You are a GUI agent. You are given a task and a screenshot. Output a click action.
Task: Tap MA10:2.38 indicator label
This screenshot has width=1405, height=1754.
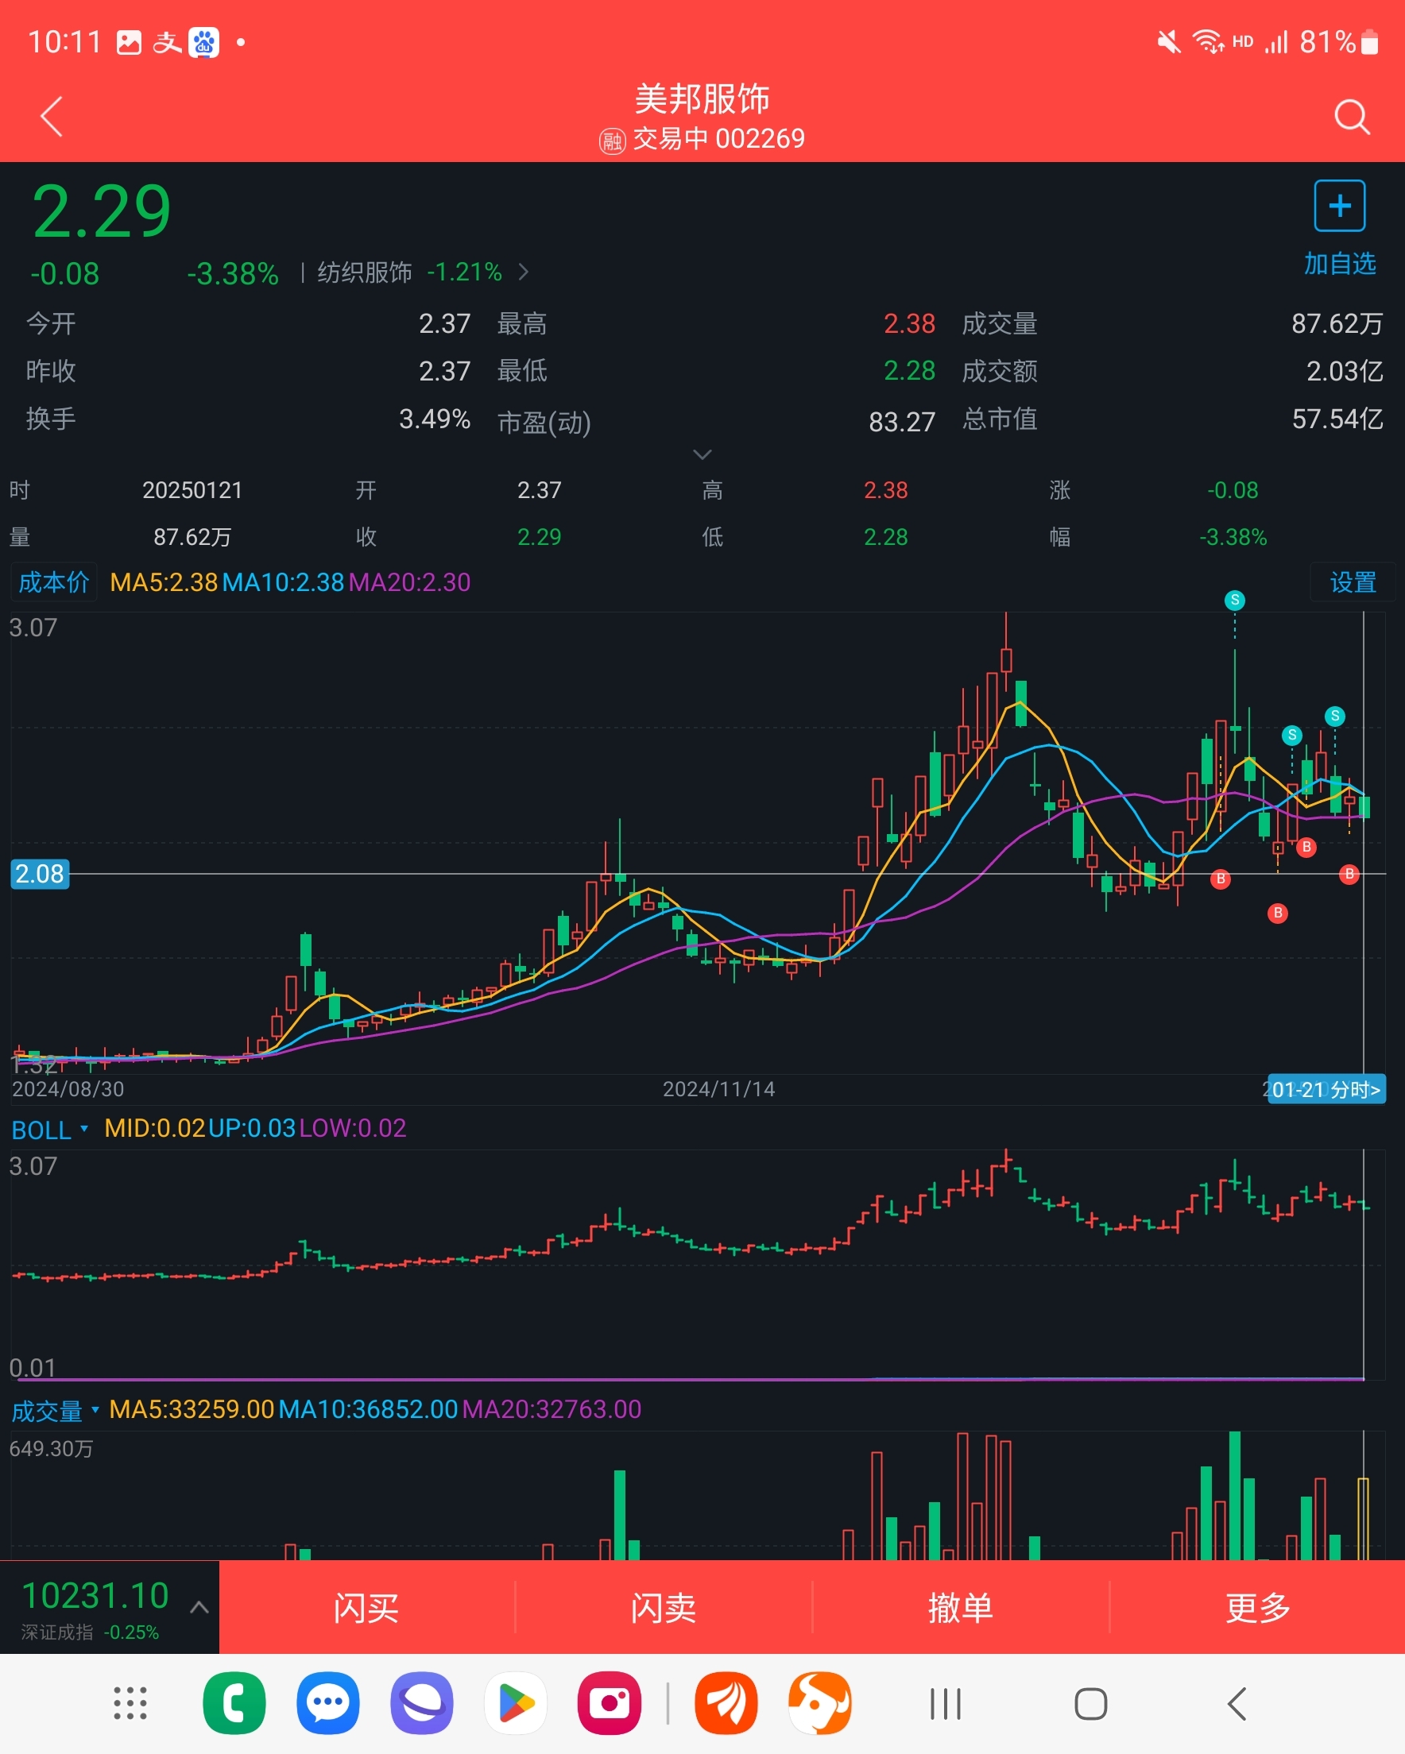tap(283, 582)
